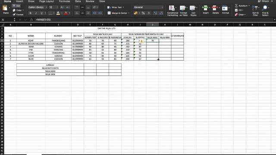
Task: Toggle Bold formatting
Action: (x=31, y=13)
